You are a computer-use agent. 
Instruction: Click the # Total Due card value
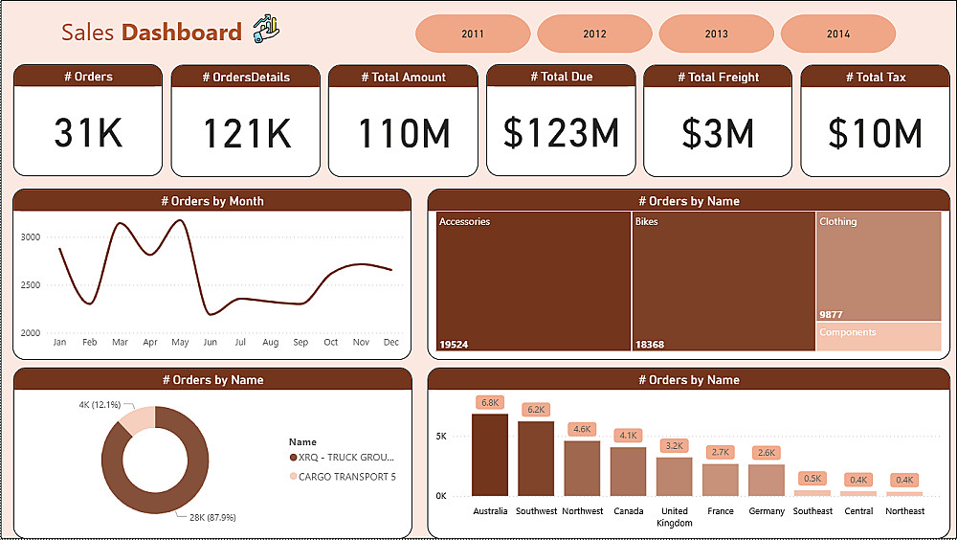tap(561, 132)
